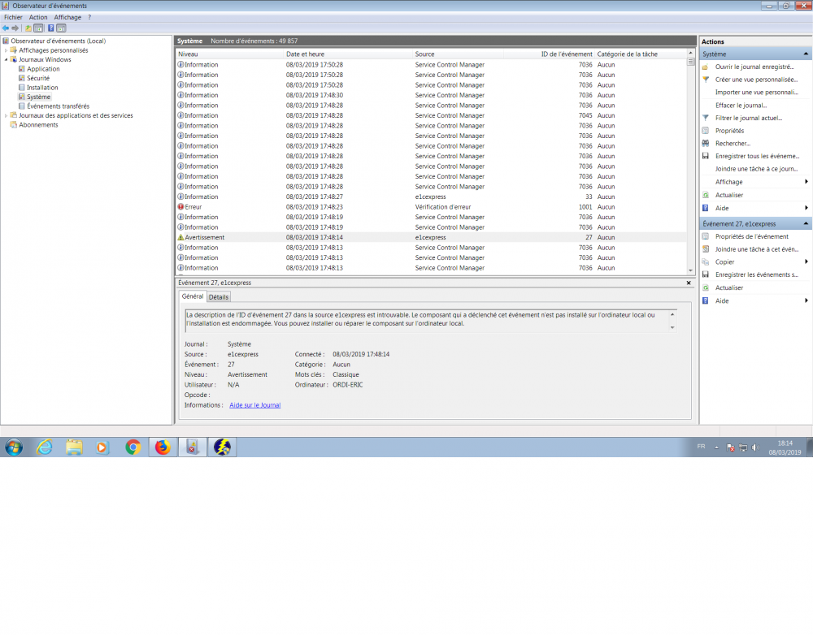Expand Journaux des applications et des services
Image resolution: width=813 pixels, height=635 pixels.
point(7,115)
